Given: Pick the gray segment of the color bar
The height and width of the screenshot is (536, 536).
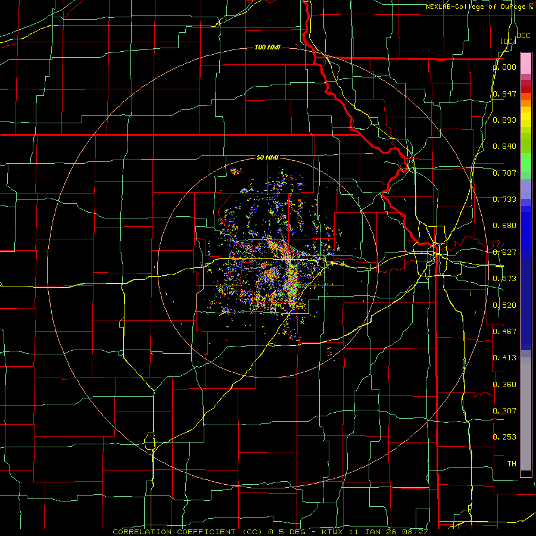Looking at the screenshot, I should pos(526,414).
